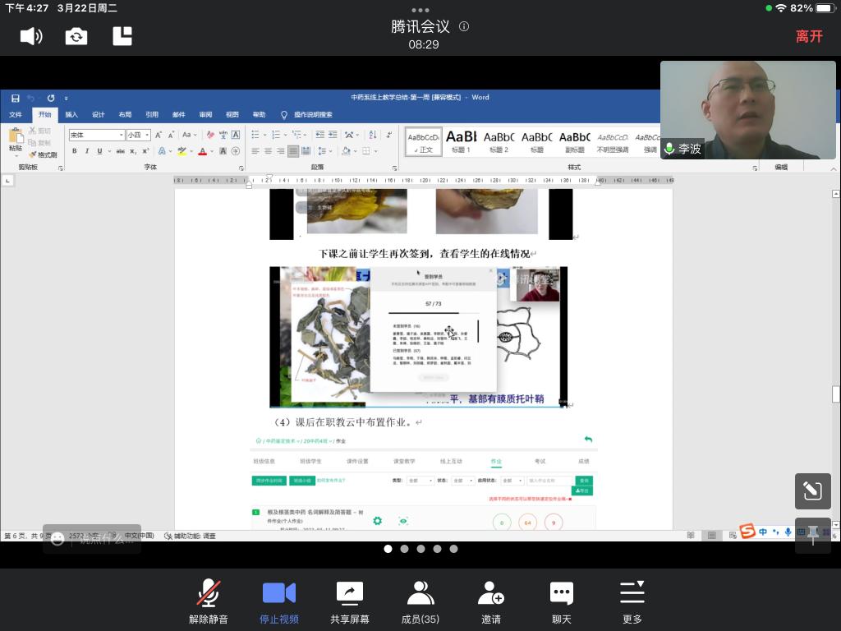Image resolution: width=841 pixels, height=631 pixels.
Task: Open the chat panel
Action: [x=561, y=601]
